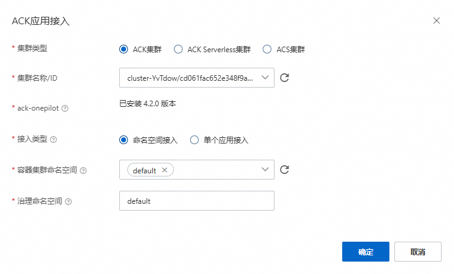Remove the default namespace tag
The width and height of the screenshot is (454, 274).
(x=164, y=170)
